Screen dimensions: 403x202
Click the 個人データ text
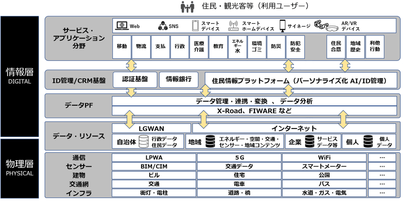pos(384,142)
